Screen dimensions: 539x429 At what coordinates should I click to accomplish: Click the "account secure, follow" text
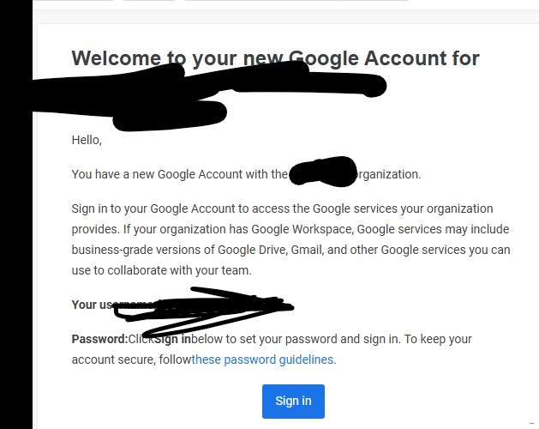(x=131, y=360)
